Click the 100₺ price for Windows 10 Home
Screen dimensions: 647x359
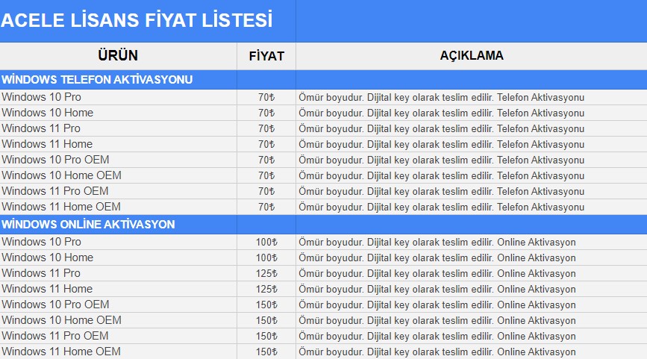pyautogui.click(x=266, y=257)
